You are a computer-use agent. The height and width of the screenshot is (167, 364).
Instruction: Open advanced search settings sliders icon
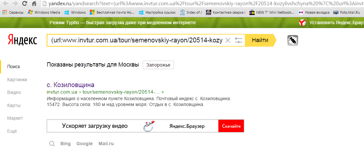click(x=238, y=40)
